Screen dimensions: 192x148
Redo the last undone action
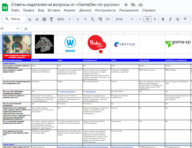point(37,19)
